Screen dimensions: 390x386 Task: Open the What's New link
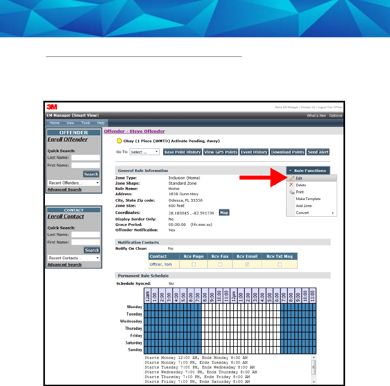(316, 115)
